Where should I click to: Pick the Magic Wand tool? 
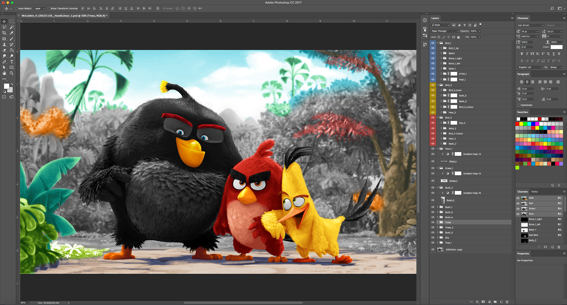(12, 27)
